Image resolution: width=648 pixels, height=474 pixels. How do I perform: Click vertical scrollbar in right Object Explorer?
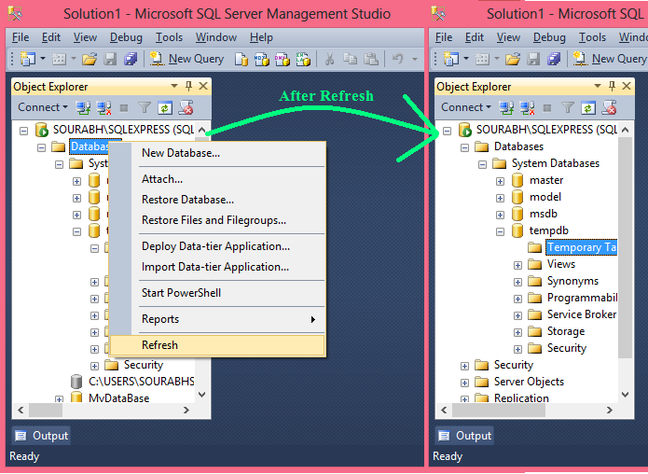[x=626, y=247]
